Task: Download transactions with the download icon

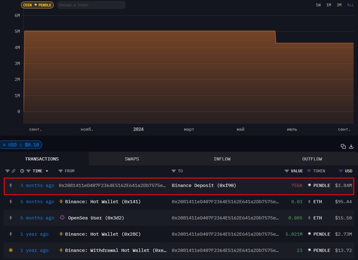Action: tap(351, 146)
